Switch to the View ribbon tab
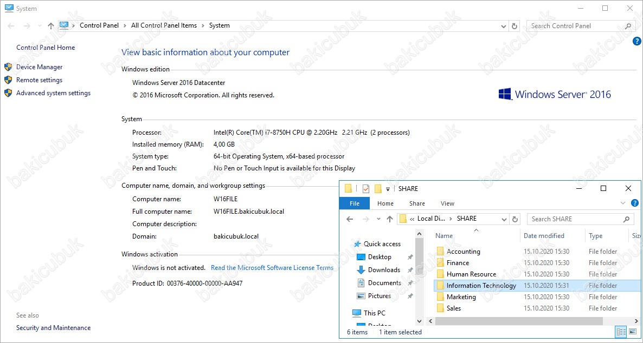Viewport: 643px width, 343px height. click(x=447, y=203)
